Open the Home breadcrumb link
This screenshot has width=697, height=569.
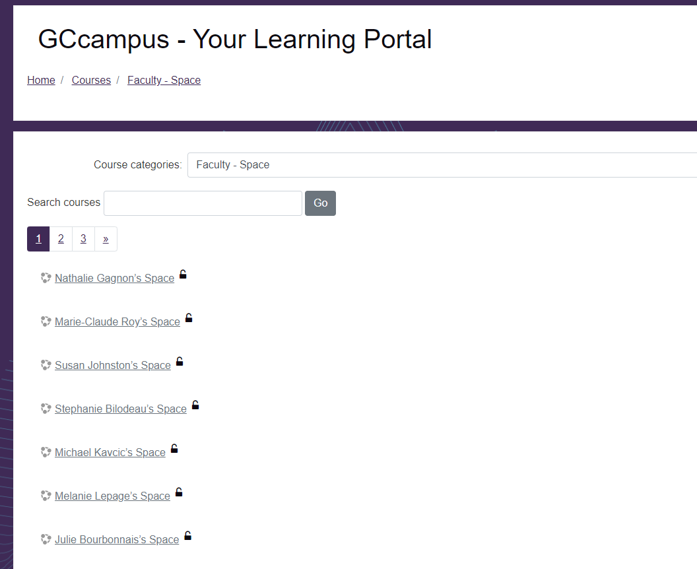[x=41, y=80]
